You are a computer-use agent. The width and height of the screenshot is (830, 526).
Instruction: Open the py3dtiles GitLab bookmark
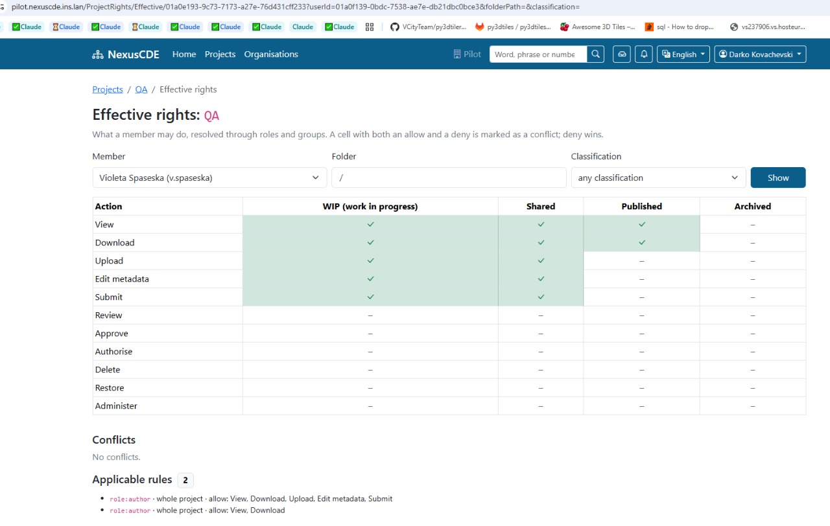[513, 27]
